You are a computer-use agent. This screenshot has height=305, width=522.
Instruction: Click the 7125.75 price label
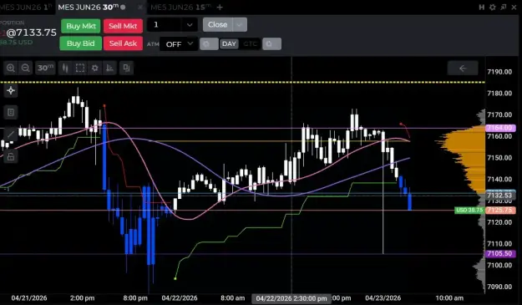(x=500, y=211)
